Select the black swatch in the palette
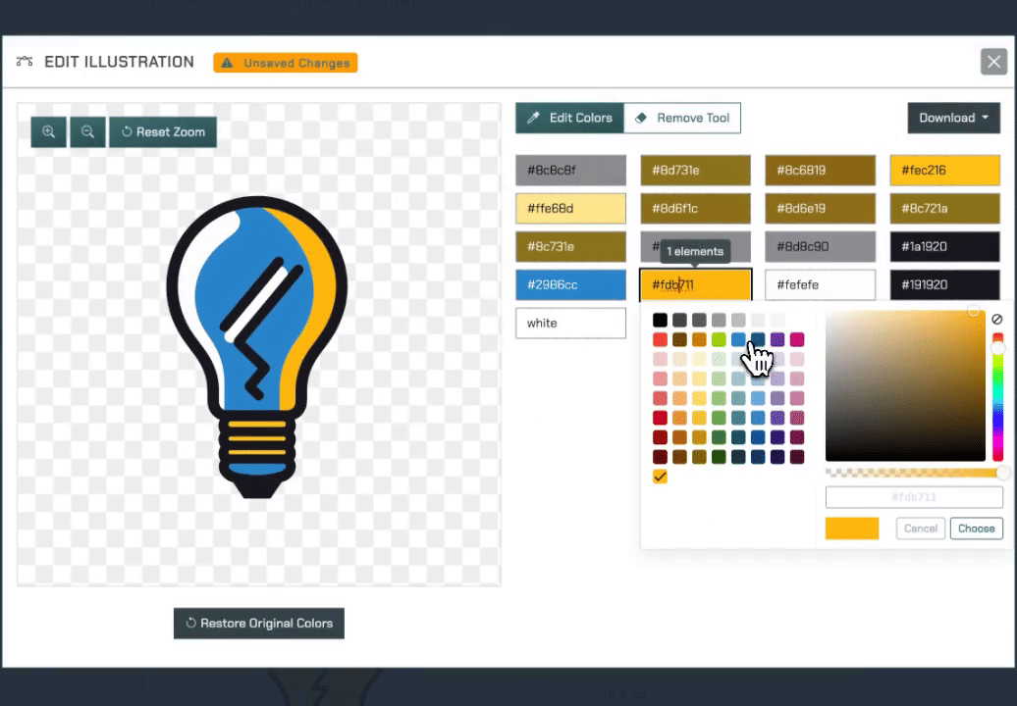 [661, 321]
